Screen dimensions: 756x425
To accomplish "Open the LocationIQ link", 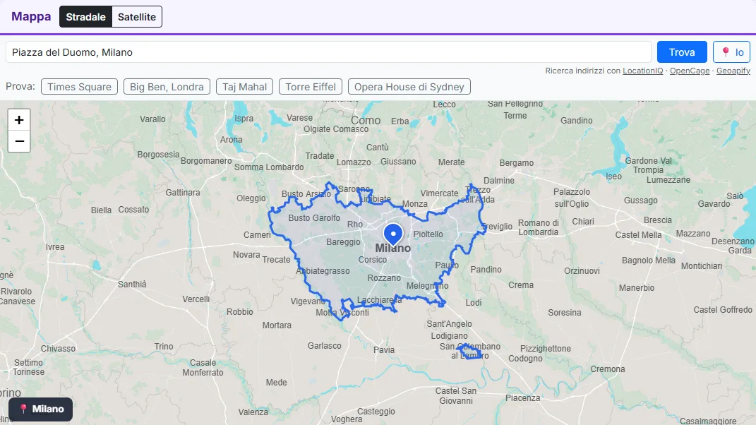I will click(x=642, y=71).
